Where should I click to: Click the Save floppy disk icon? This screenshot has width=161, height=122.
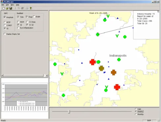tap(11, 8)
